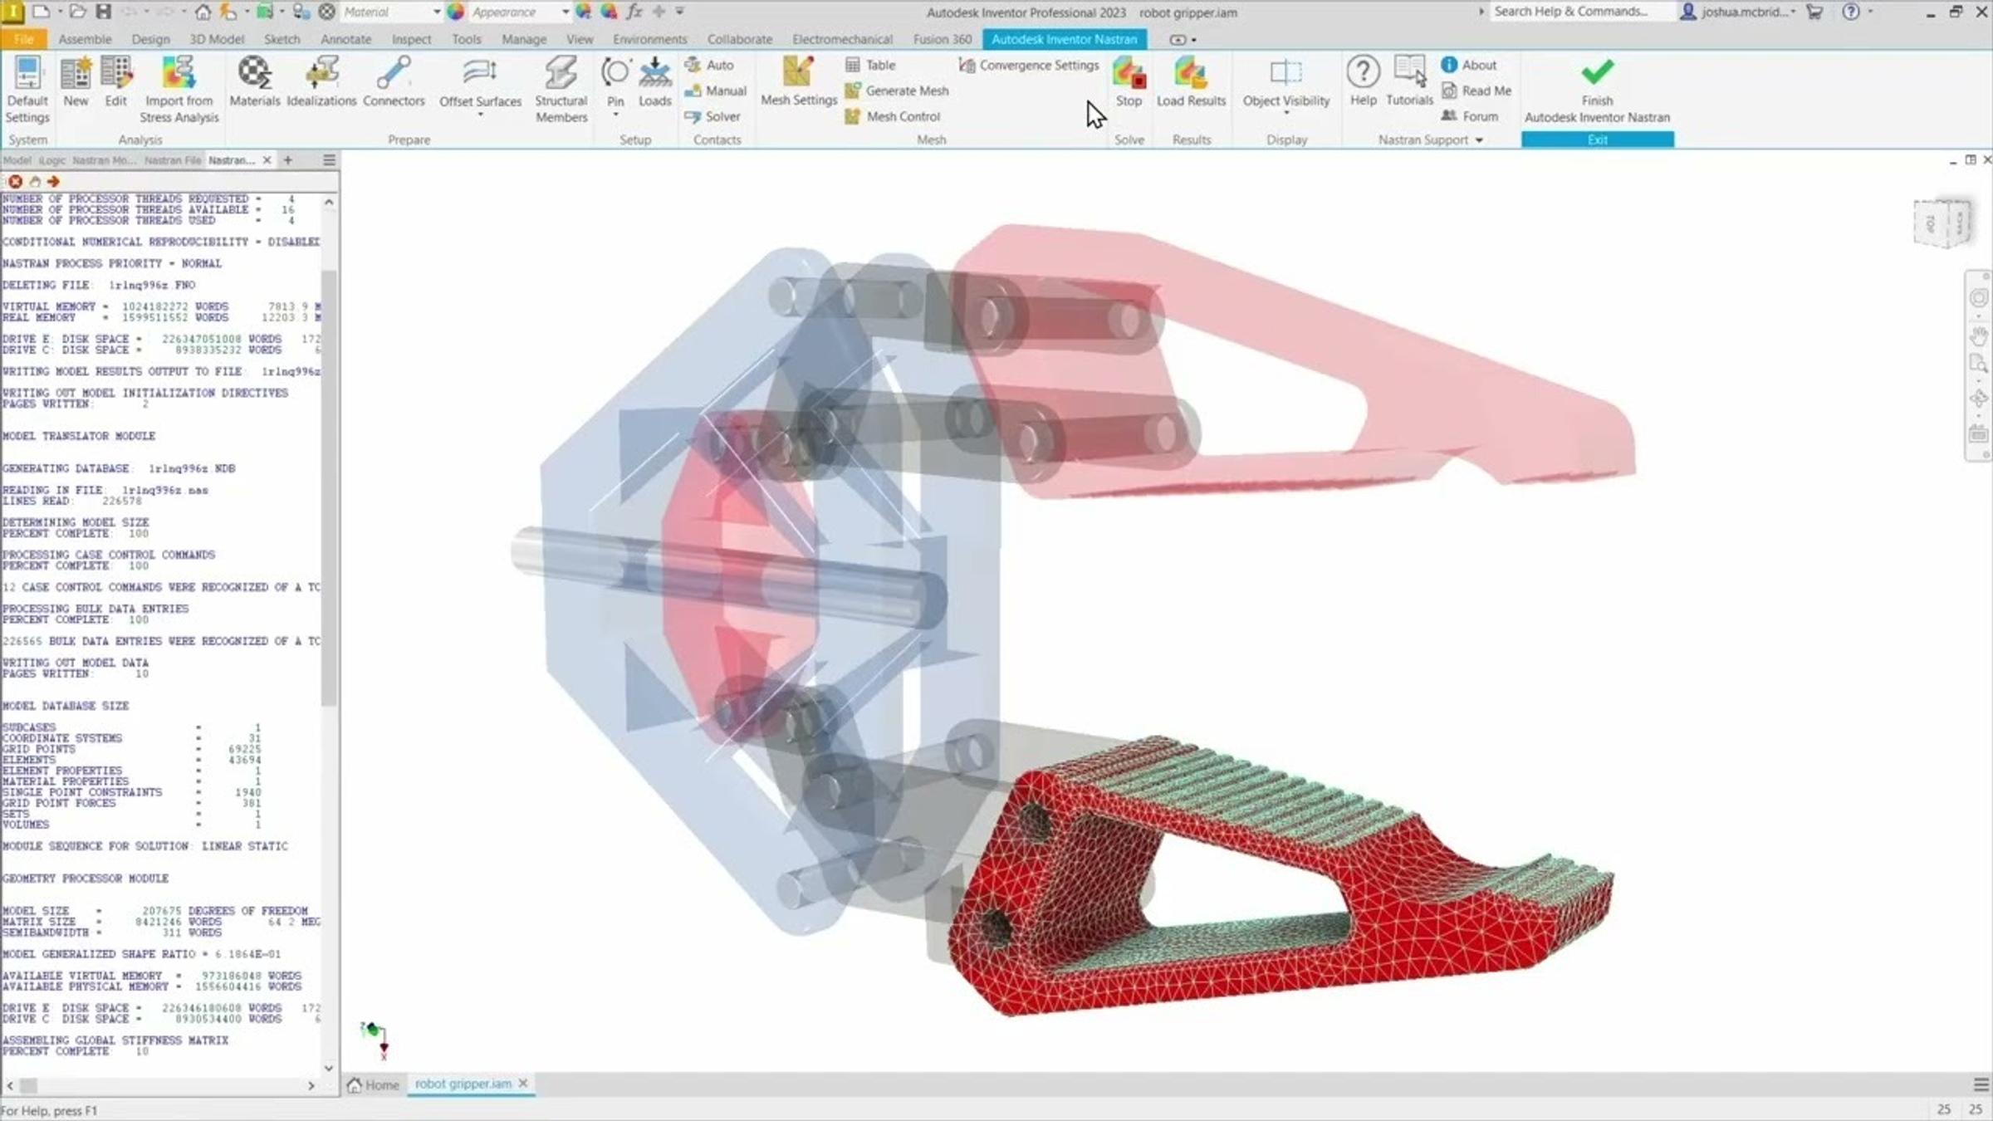Open the Materials tool

[x=254, y=82]
